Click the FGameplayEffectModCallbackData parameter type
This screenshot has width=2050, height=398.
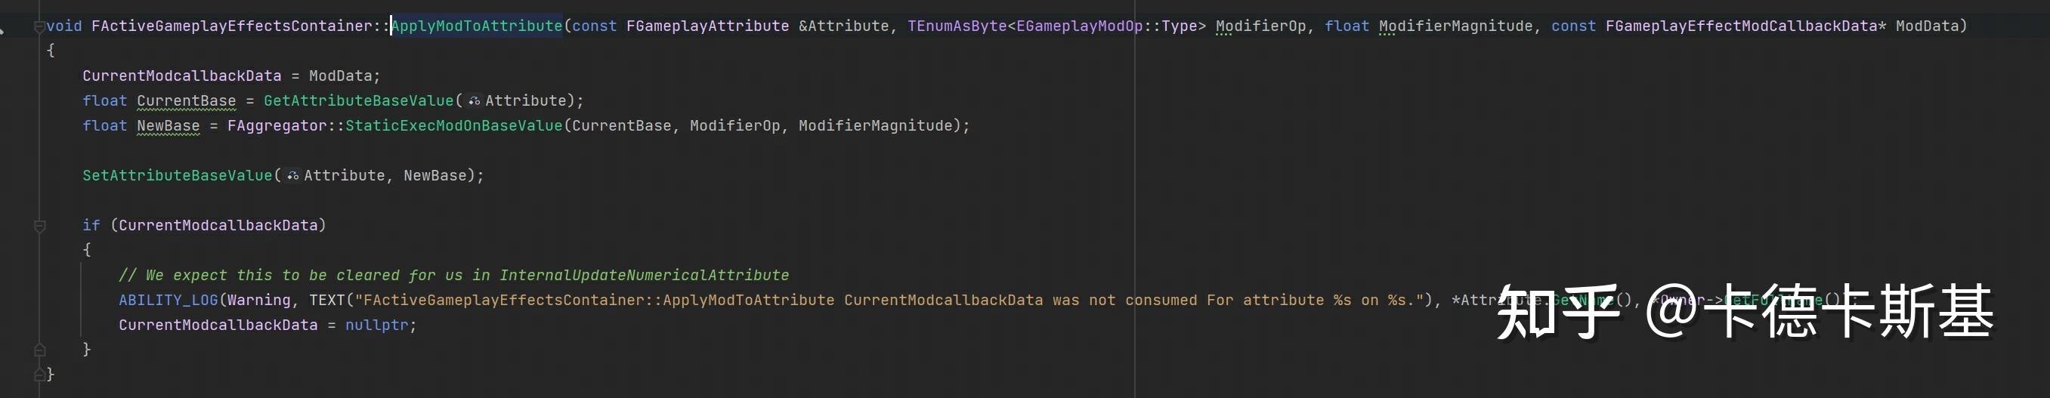tap(1741, 26)
